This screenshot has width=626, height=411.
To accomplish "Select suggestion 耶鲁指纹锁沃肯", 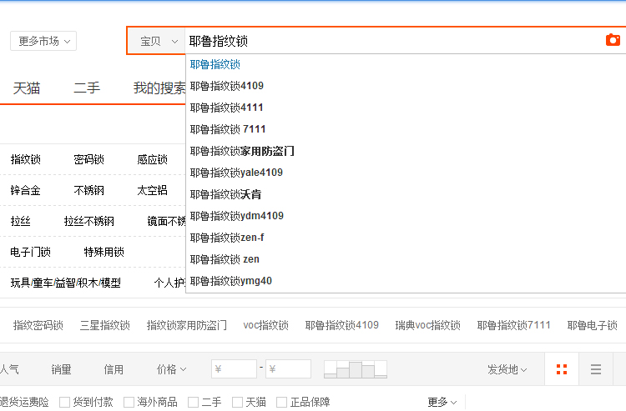I will 406,194.
